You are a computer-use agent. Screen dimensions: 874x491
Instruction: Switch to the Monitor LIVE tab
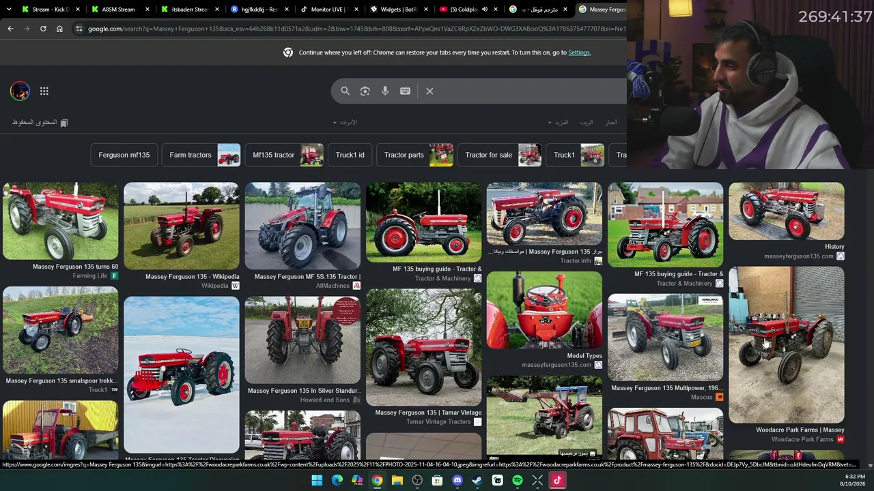click(329, 10)
